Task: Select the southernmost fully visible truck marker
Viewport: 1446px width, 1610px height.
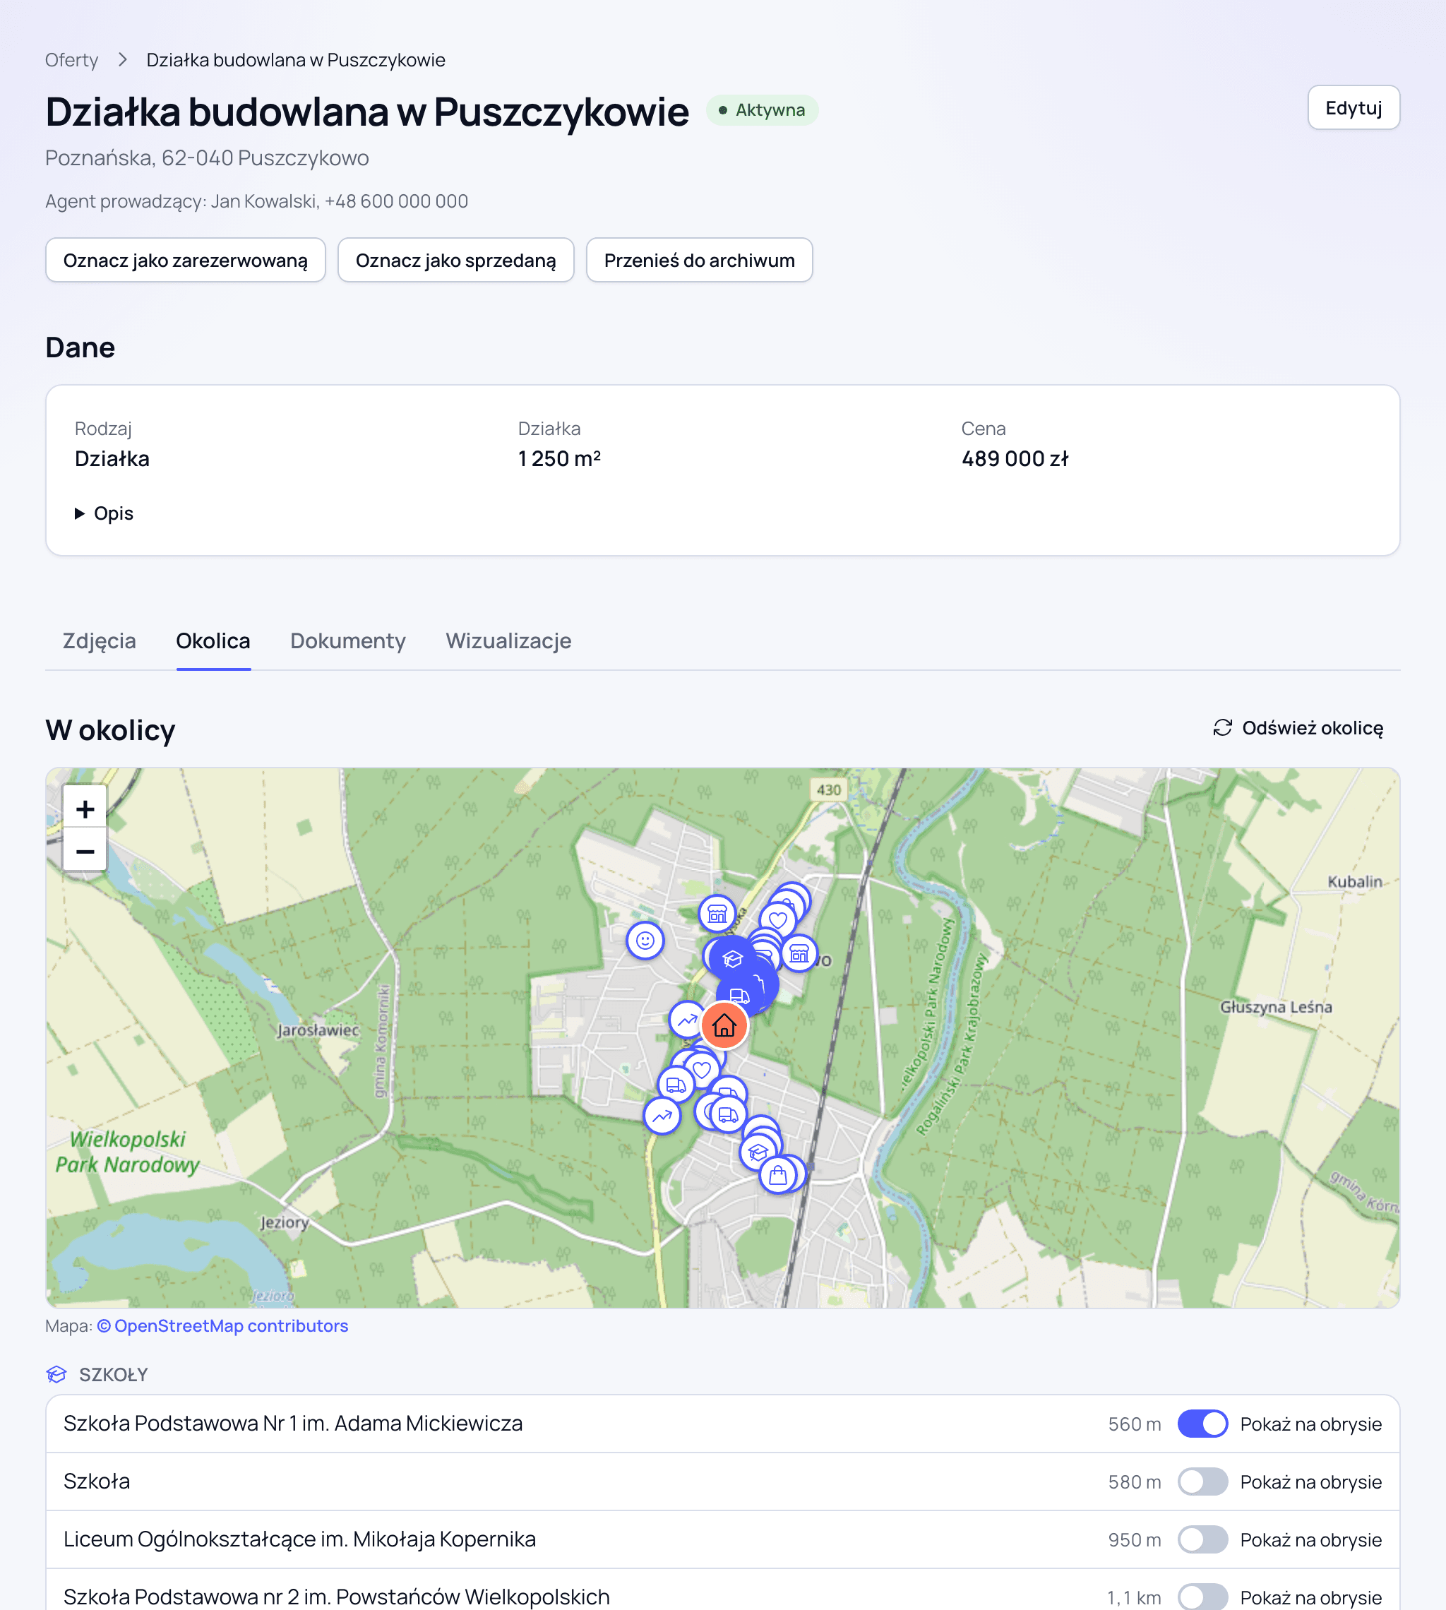Action: coord(728,1115)
